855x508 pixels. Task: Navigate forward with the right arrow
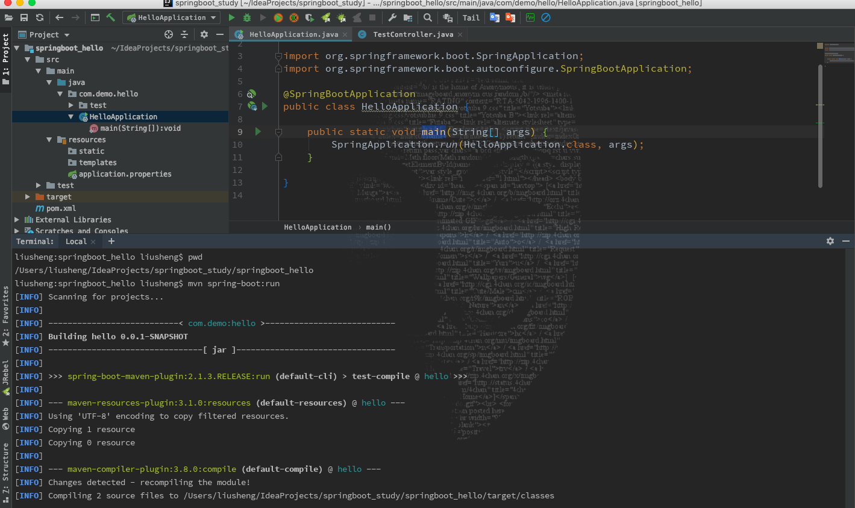pos(75,17)
